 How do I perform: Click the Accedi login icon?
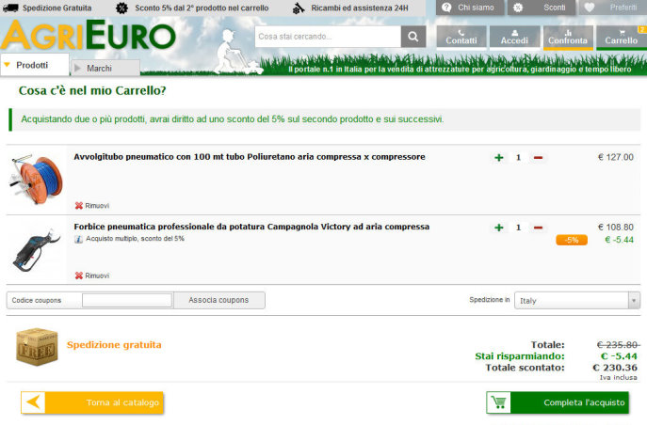tap(514, 37)
